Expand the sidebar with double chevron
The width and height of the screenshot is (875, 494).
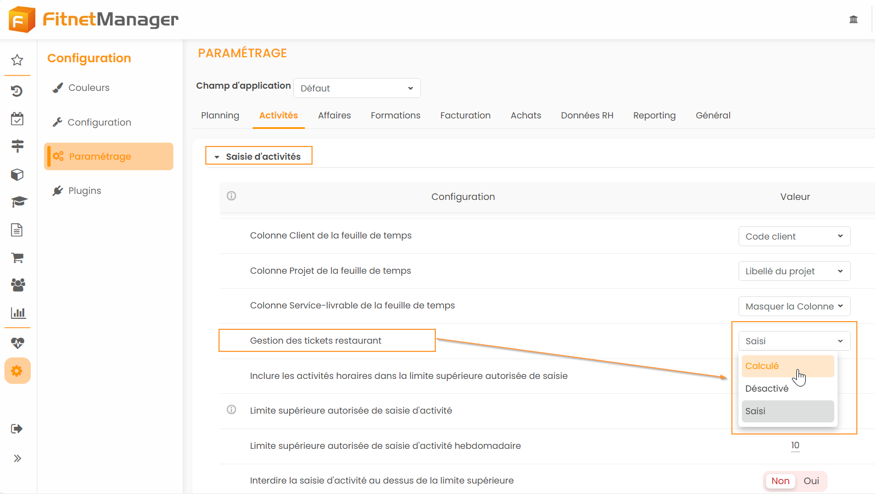click(17, 458)
